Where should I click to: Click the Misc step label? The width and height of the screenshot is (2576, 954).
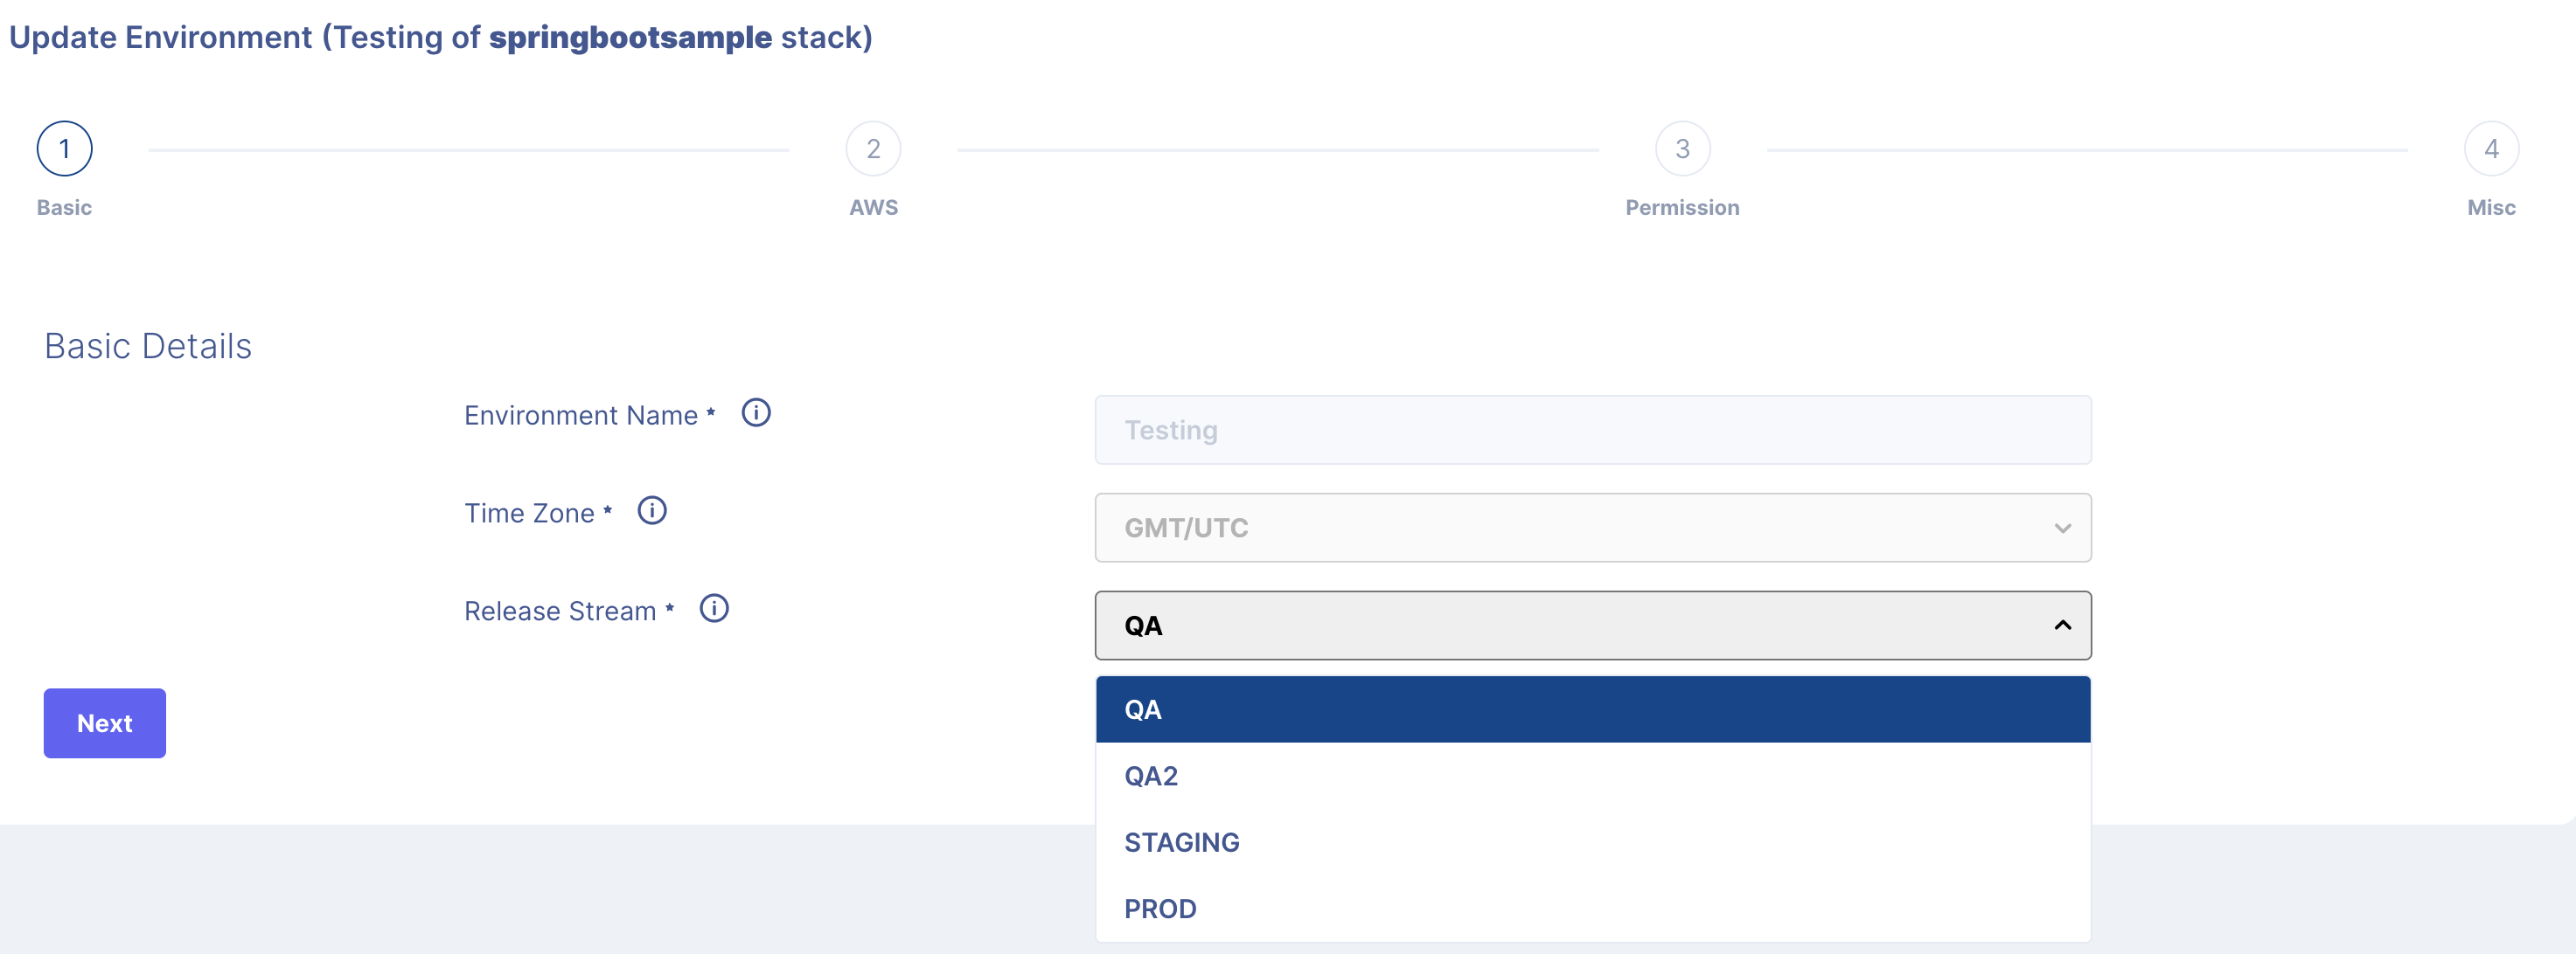2491,208
